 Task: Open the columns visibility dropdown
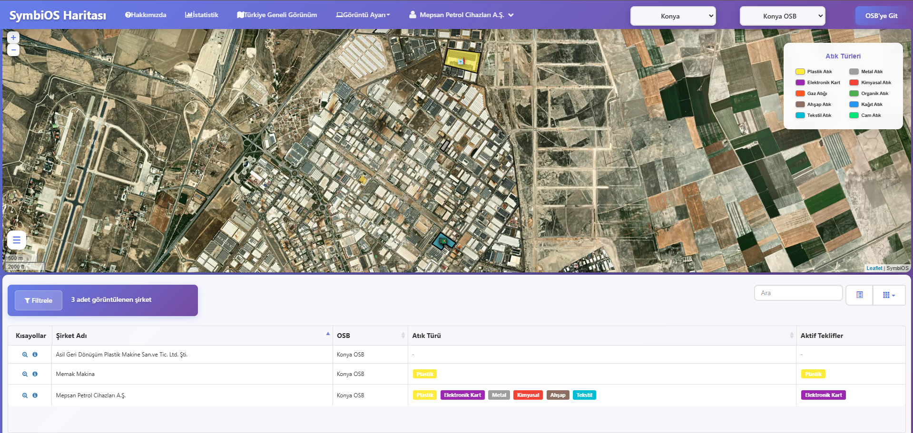(x=889, y=295)
